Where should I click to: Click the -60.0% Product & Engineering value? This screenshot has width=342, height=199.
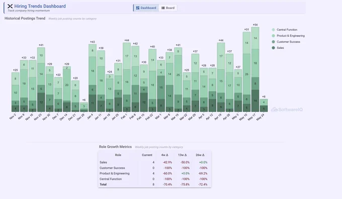[167, 173]
